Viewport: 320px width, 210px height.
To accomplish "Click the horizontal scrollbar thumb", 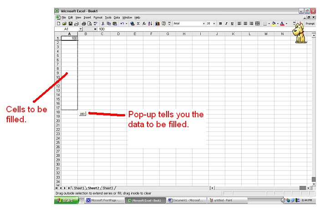I will click(x=303, y=188).
